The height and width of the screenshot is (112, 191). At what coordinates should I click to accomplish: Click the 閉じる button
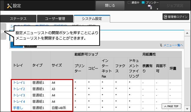coord(110,6)
